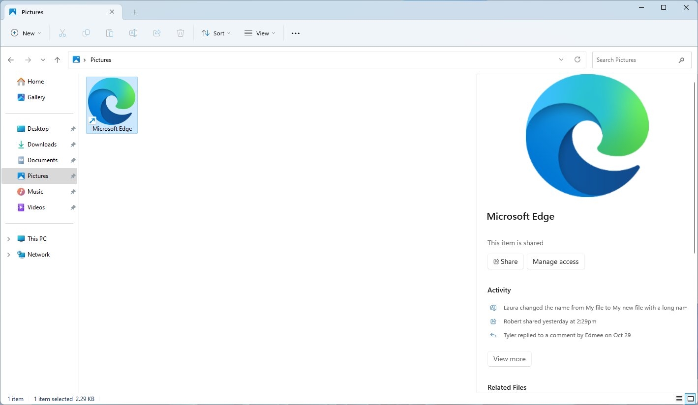Click the search magnifier icon

pos(681,60)
